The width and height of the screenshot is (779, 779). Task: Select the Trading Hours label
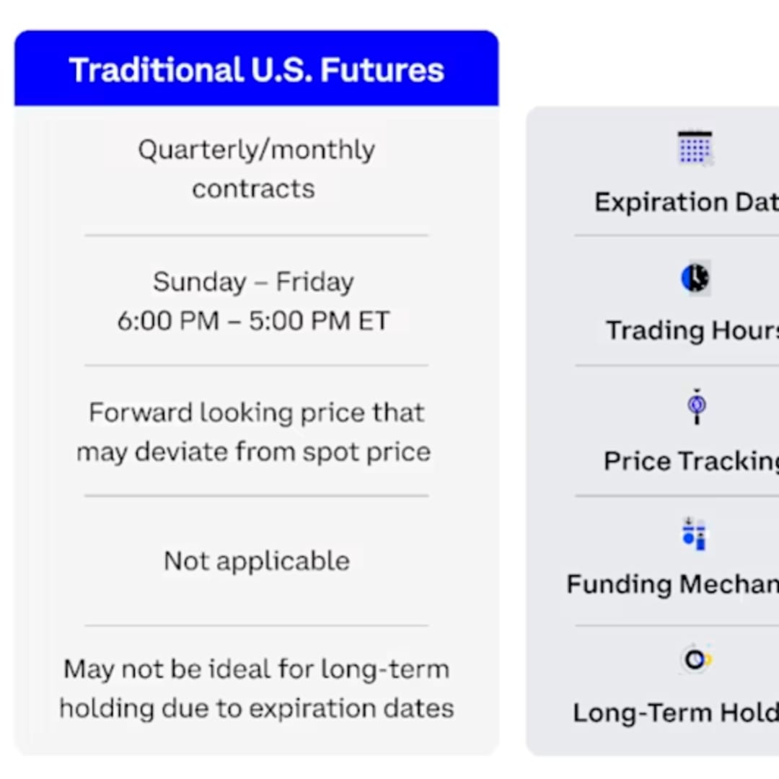coord(691,330)
